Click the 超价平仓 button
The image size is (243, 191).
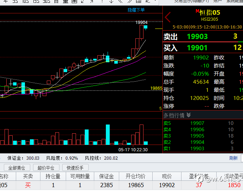46,168
